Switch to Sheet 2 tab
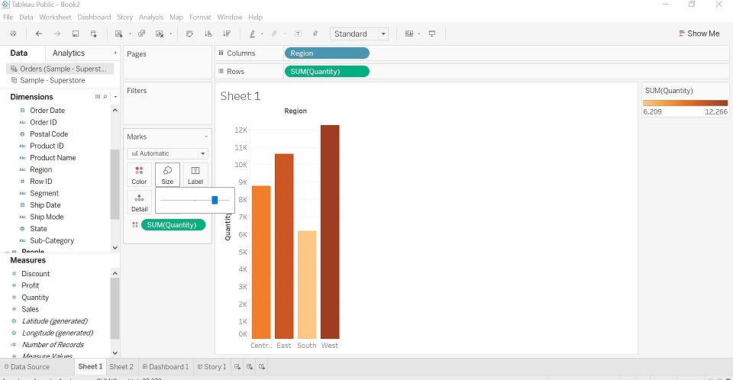Image resolution: width=733 pixels, height=380 pixels. pos(121,367)
